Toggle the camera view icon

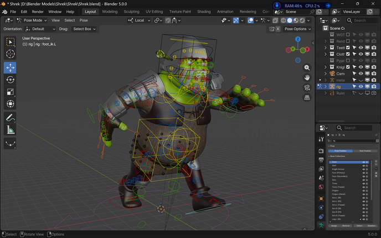307,87
